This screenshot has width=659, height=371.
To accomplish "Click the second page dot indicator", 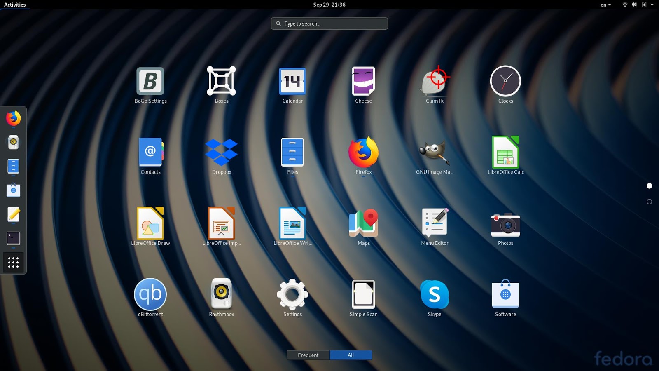I will click(x=650, y=202).
